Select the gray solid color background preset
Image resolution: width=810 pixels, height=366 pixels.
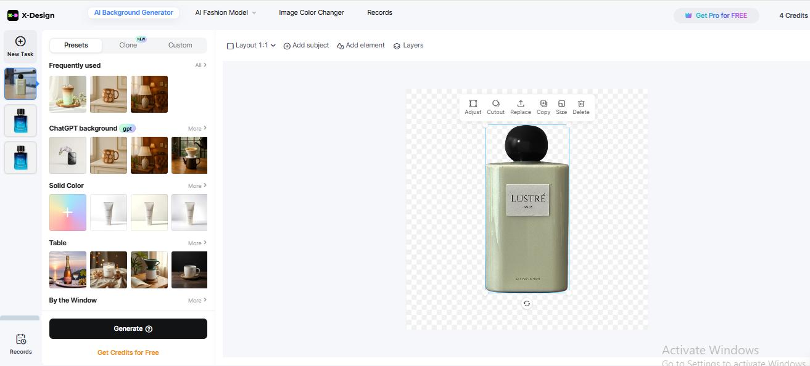coord(189,213)
